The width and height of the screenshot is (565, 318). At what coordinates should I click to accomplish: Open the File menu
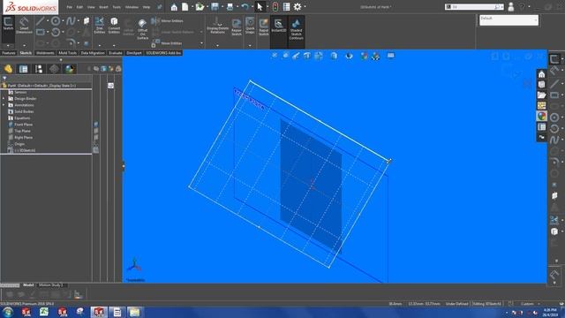[69, 7]
